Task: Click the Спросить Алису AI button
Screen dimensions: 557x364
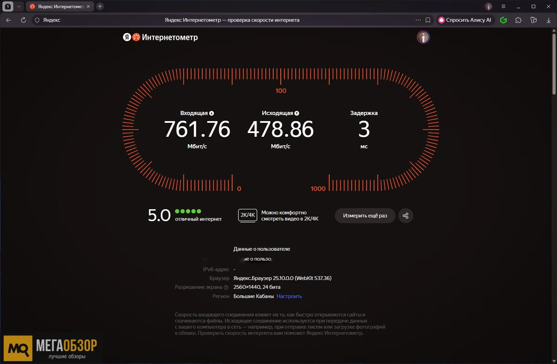Action: (465, 20)
